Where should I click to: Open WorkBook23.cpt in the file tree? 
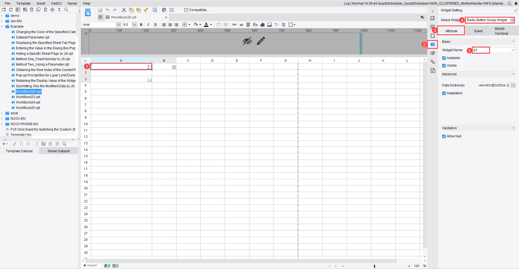tap(28, 97)
